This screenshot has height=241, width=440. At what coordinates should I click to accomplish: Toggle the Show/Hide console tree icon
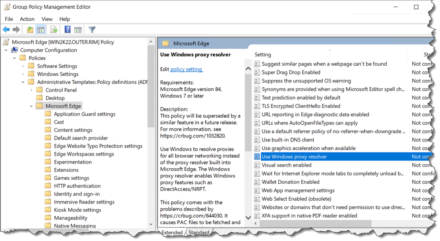[41, 30]
